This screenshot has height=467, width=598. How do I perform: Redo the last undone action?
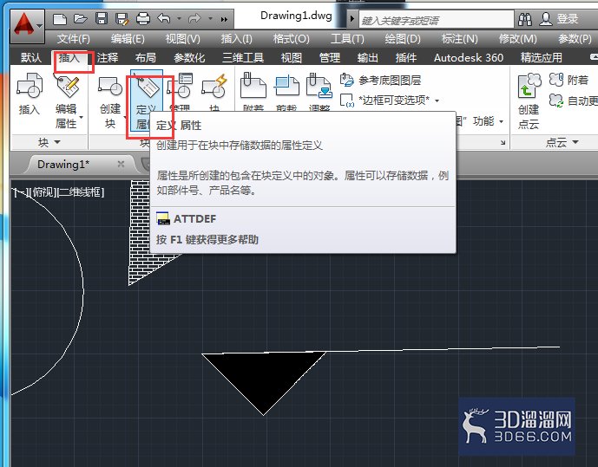point(195,18)
